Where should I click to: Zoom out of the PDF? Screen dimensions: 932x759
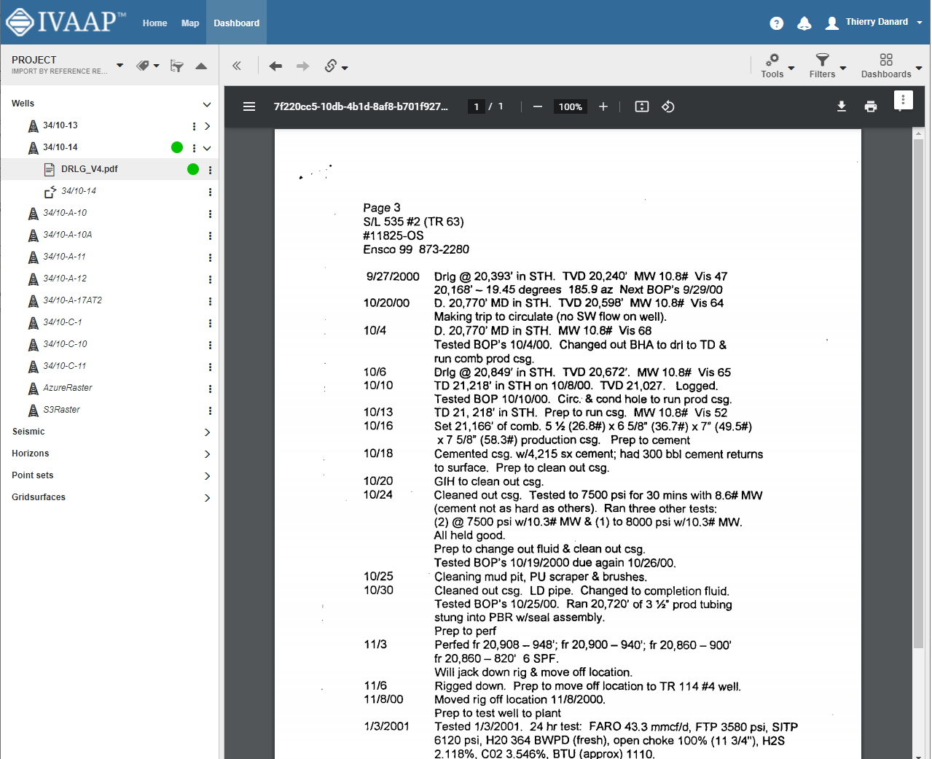tap(538, 106)
